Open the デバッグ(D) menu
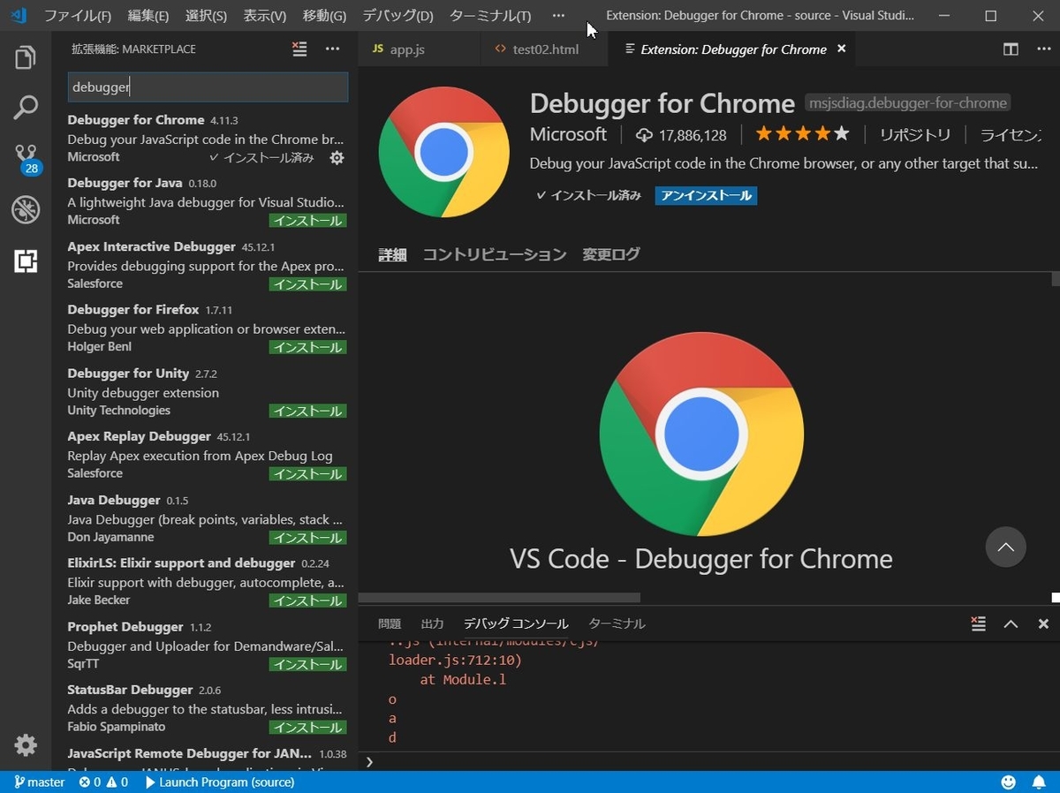Viewport: 1060px width, 793px height. pos(398,16)
